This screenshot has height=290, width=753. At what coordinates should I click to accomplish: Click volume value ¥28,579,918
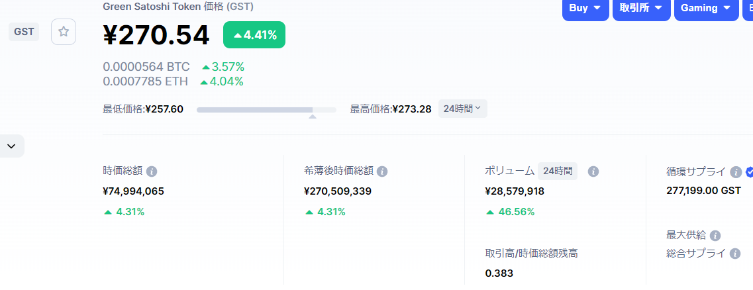[x=515, y=191]
